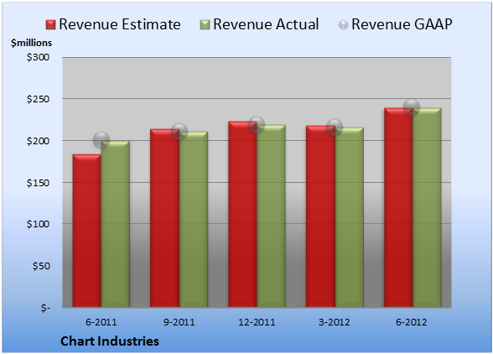493x354 pixels.
Task: Select the 'Revenue Estimate' legend label
Action: [x=120, y=24]
